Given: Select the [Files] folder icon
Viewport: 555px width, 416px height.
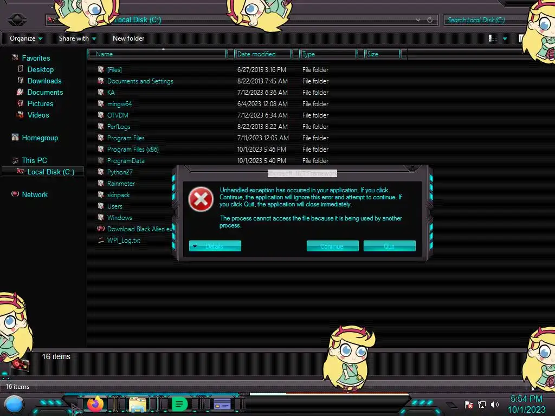Looking at the screenshot, I should (x=101, y=69).
